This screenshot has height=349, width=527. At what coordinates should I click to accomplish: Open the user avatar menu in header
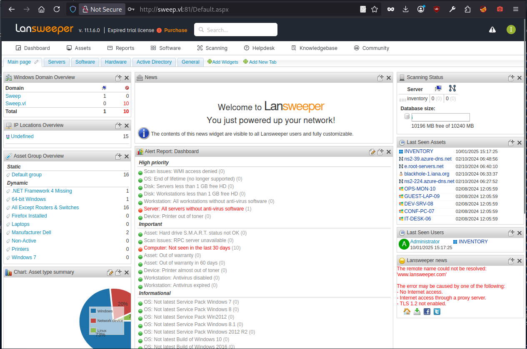(x=511, y=30)
